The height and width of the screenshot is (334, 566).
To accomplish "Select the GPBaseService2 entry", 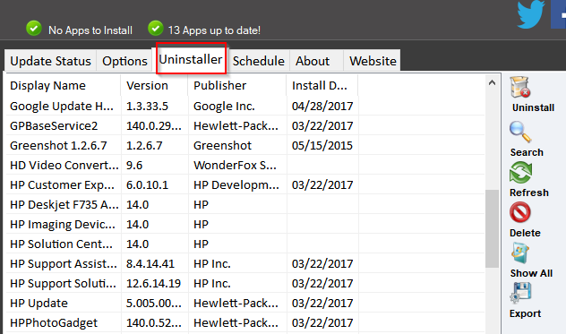I will click(245, 125).
